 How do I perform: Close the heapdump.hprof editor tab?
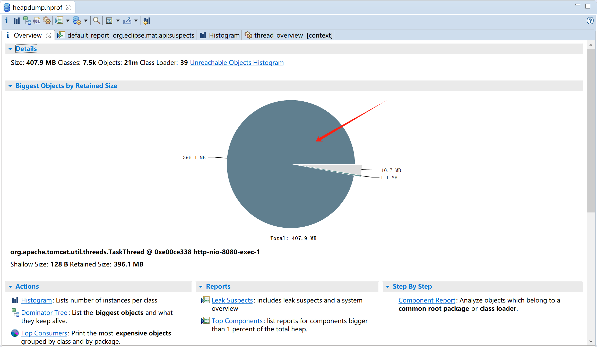(69, 7)
